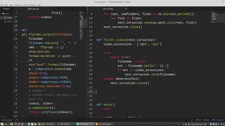Click 'except GeneratorExit:' line
Viewport: 225px width, 126px height.
pos(122,79)
